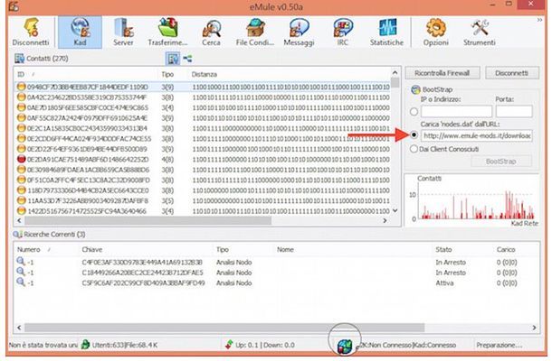Open the Strumenti tools menu
The height and width of the screenshot is (361, 552).
(x=479, y=32)
